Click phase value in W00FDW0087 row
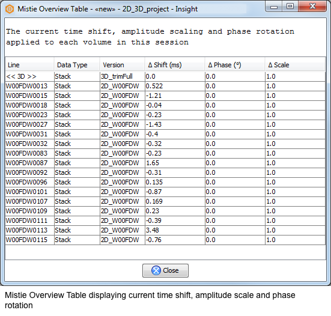 (235, 163)
